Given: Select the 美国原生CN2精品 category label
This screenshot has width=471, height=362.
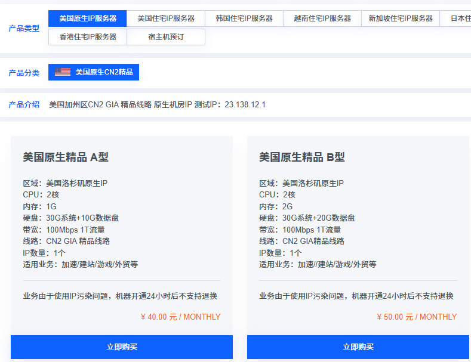Looking at the screenshot, I should point(104,72).
